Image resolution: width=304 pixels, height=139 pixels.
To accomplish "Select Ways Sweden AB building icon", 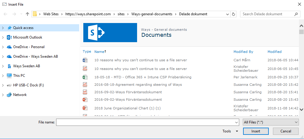I will 9,66.
